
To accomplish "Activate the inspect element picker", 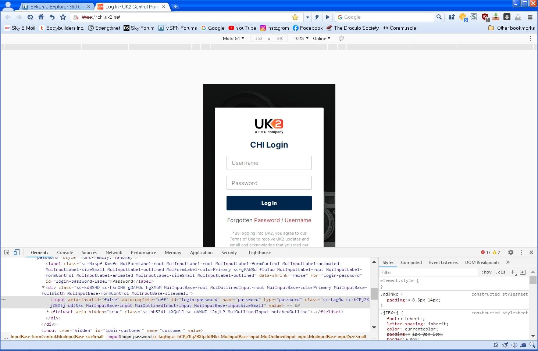I will (7, 252).
